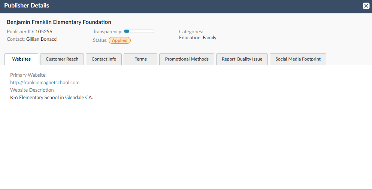Show the Promotional Methods tab
Image resolution: width=372 pixels, height=190 pixels.
tap(187, 59)
